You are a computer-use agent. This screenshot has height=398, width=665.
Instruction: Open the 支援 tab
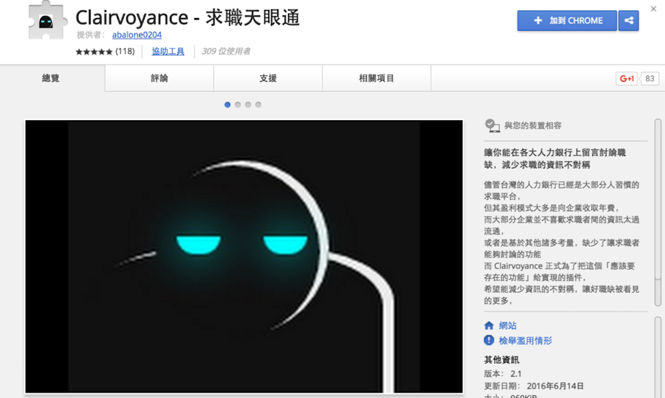tap(267, 78)
